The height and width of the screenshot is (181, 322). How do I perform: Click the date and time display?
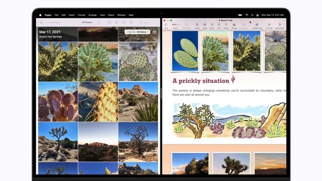(x=273, y=15)
